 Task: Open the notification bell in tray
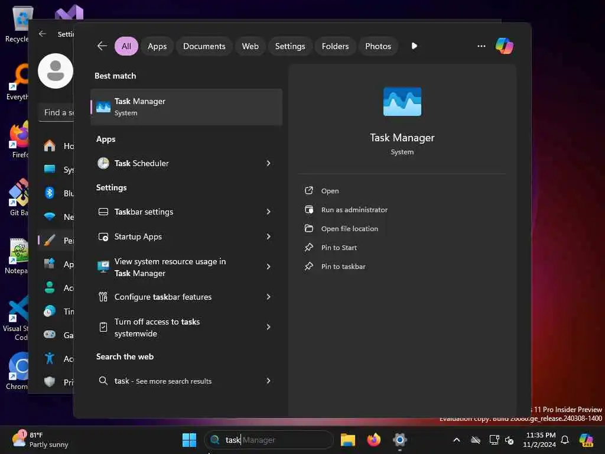[x=565, y=440]
